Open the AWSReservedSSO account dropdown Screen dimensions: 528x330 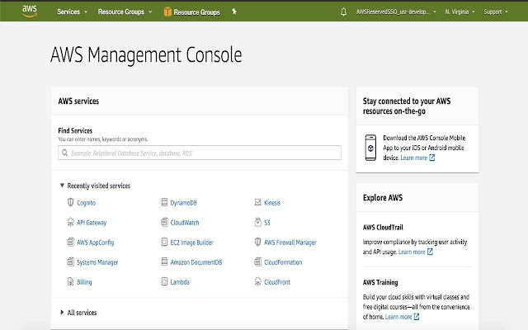396,12
